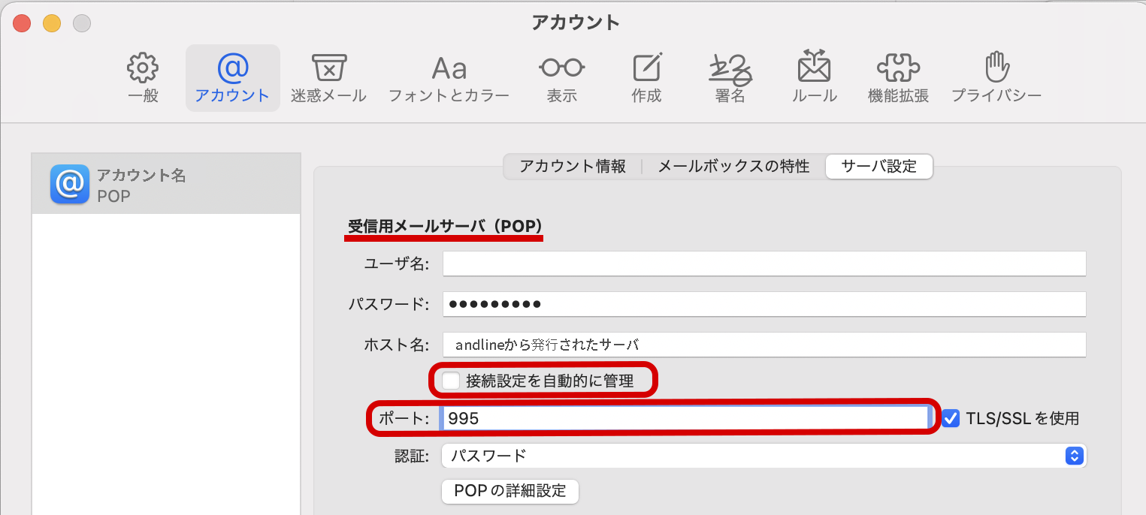Open the 一般 (General) gear icon
This screenshot has height=515, width=1146.
(x=143, y=69)
